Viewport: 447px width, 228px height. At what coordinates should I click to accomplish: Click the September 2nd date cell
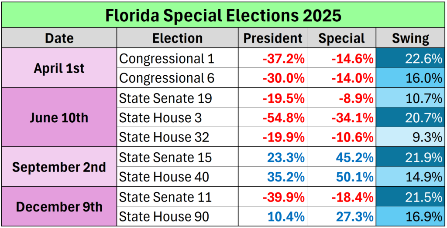(59, 168)
